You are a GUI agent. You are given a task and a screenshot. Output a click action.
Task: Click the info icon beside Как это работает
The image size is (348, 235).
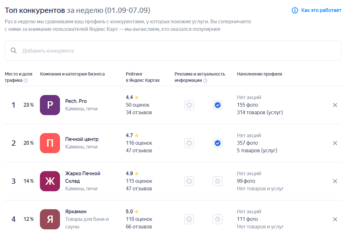pyautogui.click(x=295, y=10)
